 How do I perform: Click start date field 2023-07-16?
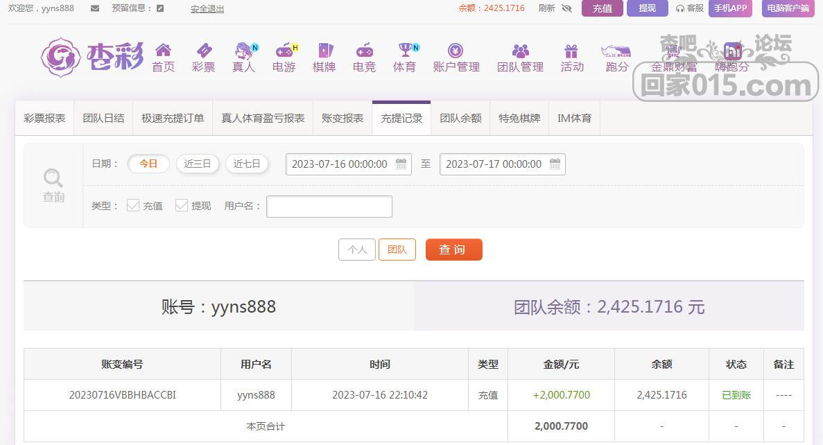(349, 164)
